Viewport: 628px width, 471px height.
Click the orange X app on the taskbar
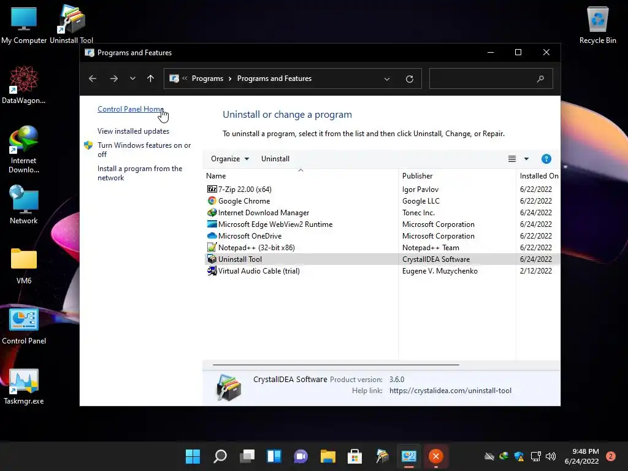point(436,456)
